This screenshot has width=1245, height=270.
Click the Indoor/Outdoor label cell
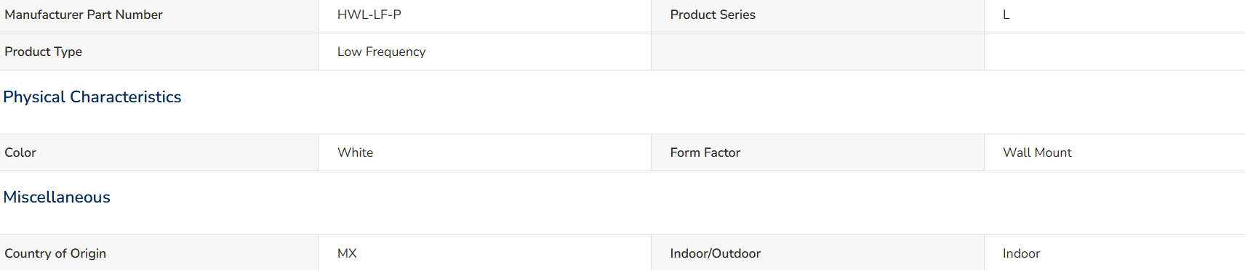[817, 253]
